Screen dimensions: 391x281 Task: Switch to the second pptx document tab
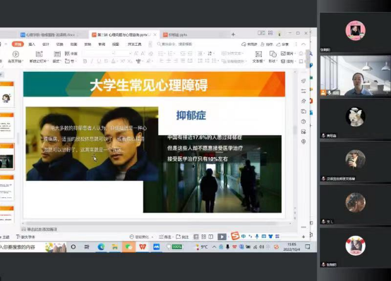coord(175,35)
